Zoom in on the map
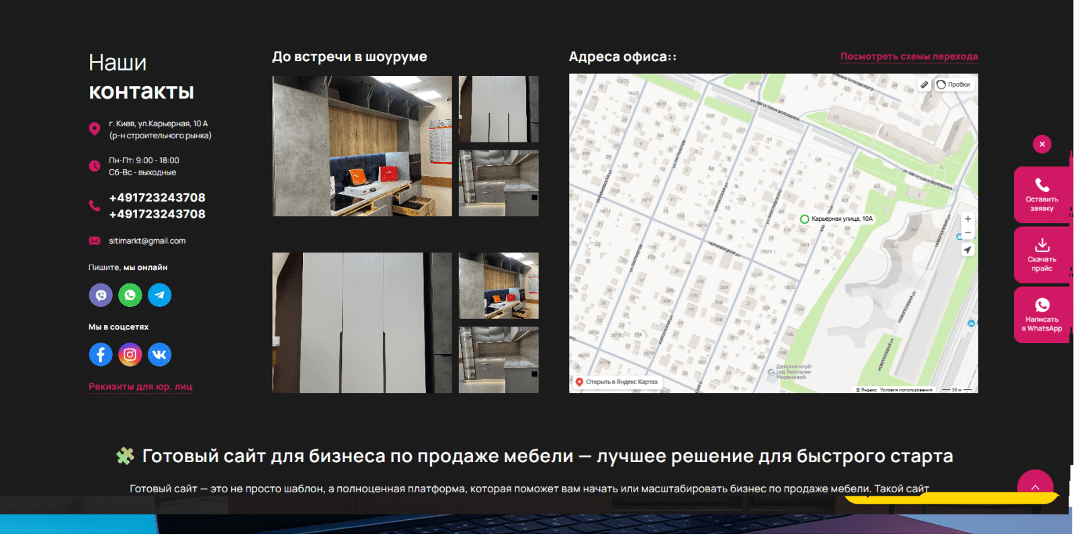This screenshot has width=1075, height=538. (967, 219)
